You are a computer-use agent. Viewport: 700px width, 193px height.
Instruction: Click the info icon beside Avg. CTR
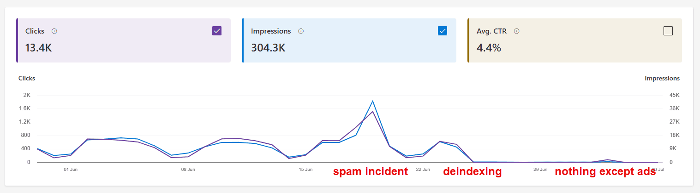517,31
